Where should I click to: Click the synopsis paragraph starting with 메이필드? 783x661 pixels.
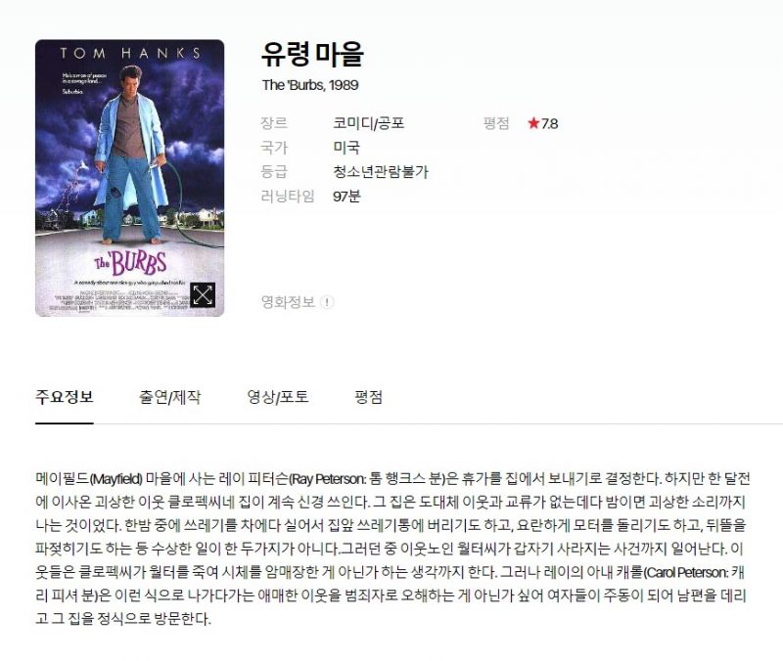[392, 549]
